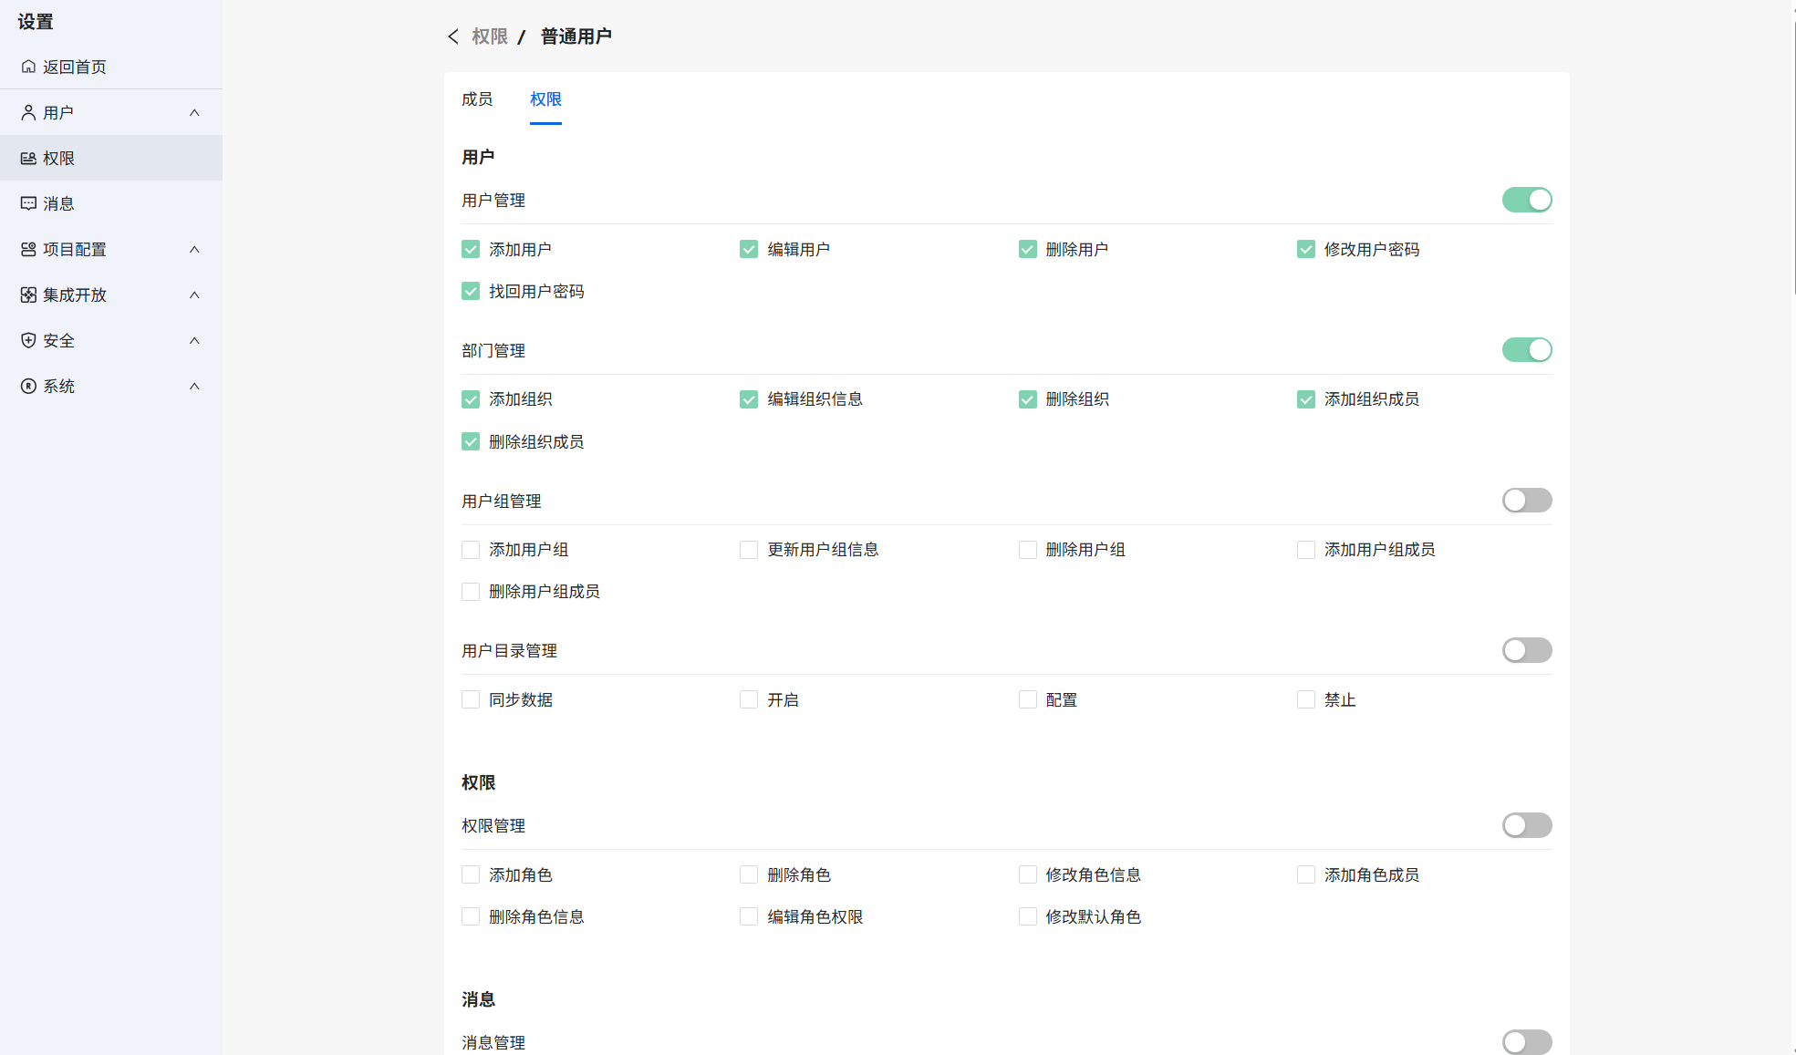Click the 集成开放 sidebar icon
The width and height of the screenshot is (1796, 1055).
pyautogui.click(x=28, y=295)
